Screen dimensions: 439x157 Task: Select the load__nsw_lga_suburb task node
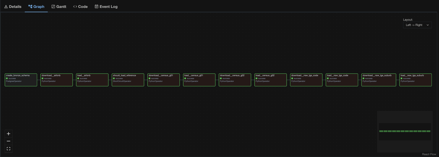click(x=415, y=80)
